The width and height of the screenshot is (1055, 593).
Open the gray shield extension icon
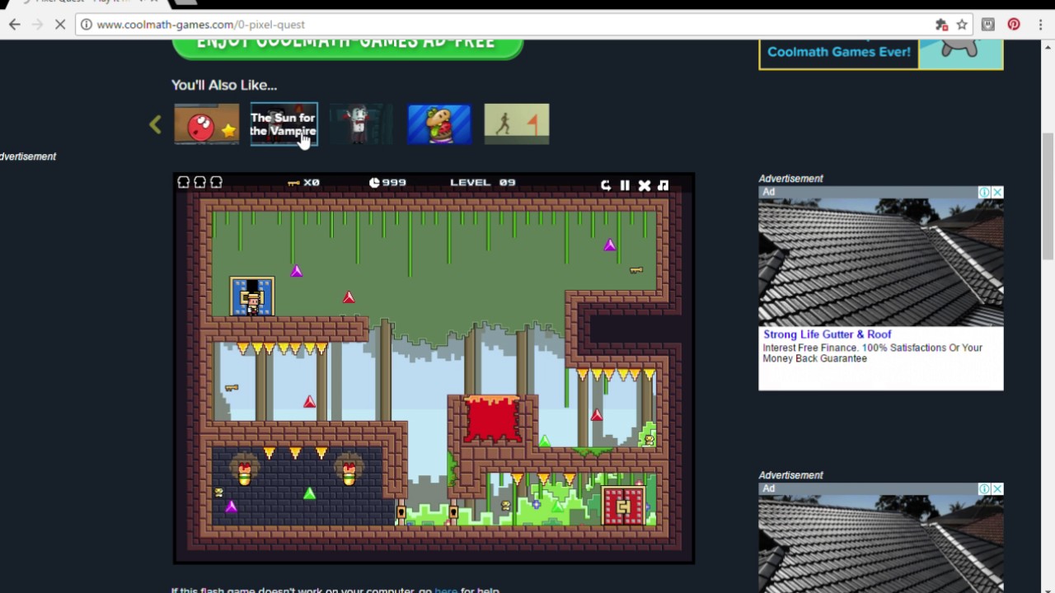click(988, 25)
